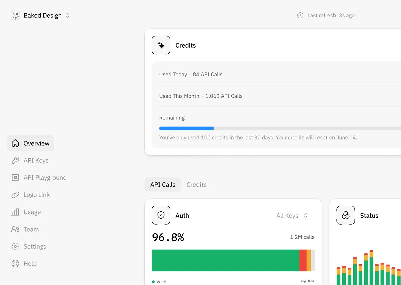Open the API Playground page
Screen dimensions: 401x285
pyautogui.click(x=39, y=178)
